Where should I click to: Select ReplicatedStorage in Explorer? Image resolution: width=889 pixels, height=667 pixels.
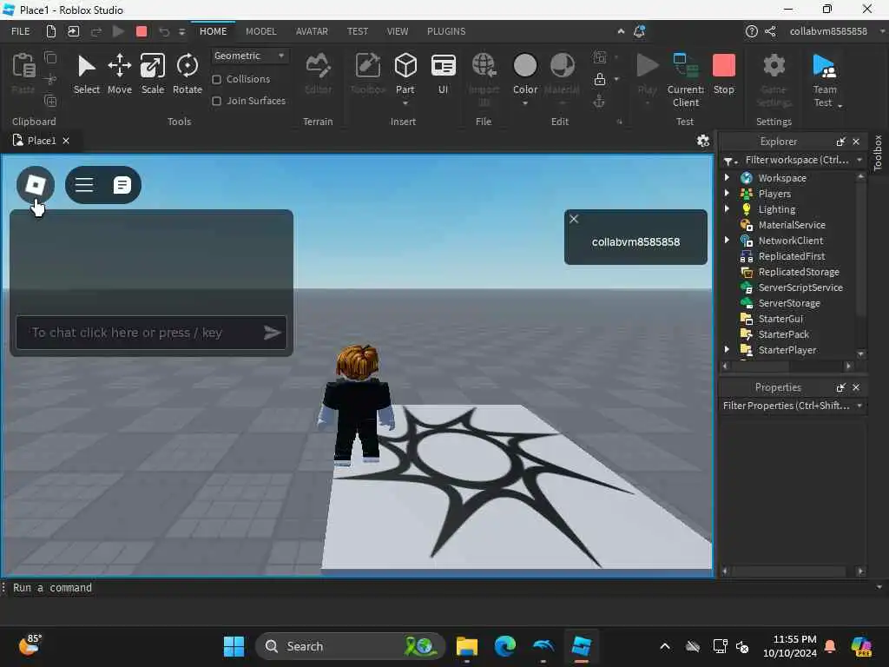(x=799, y=272)
